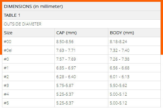Click body value 8.18-8.24
Image resolution: width=163 pixels, height=110 pixels.
point(118,42)
